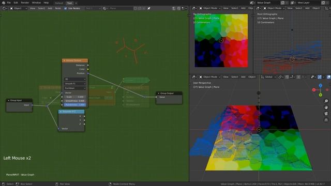Switch to the Default workspace tab
This screenshot has width=331, height=186.
pos(59,3)
